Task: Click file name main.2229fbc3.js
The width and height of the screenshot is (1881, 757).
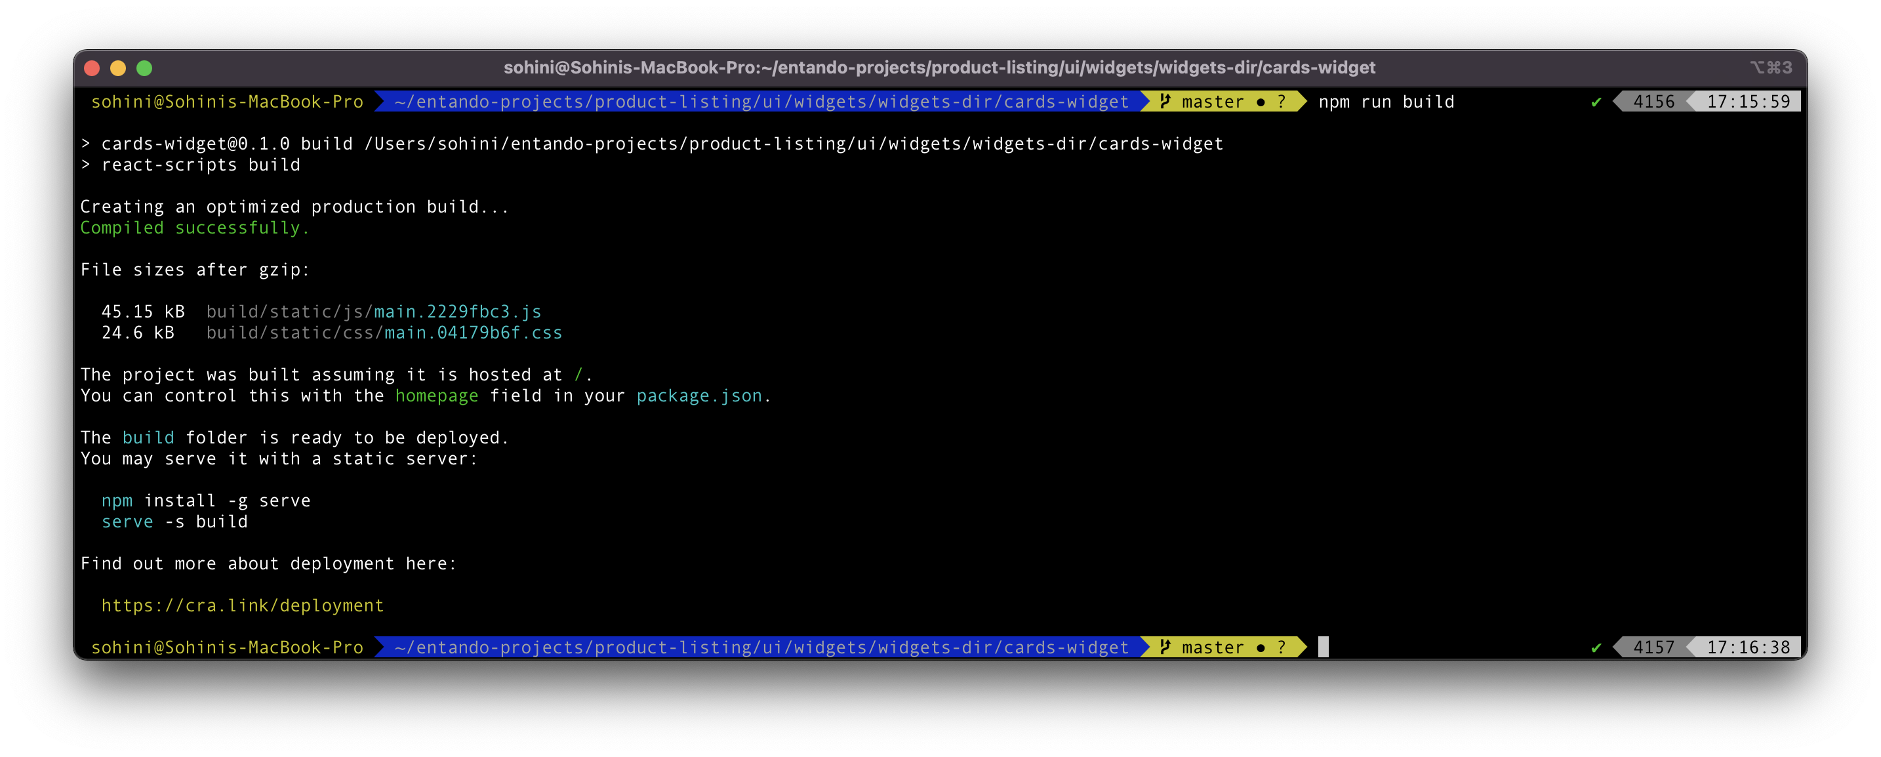Action: [458, 312]
